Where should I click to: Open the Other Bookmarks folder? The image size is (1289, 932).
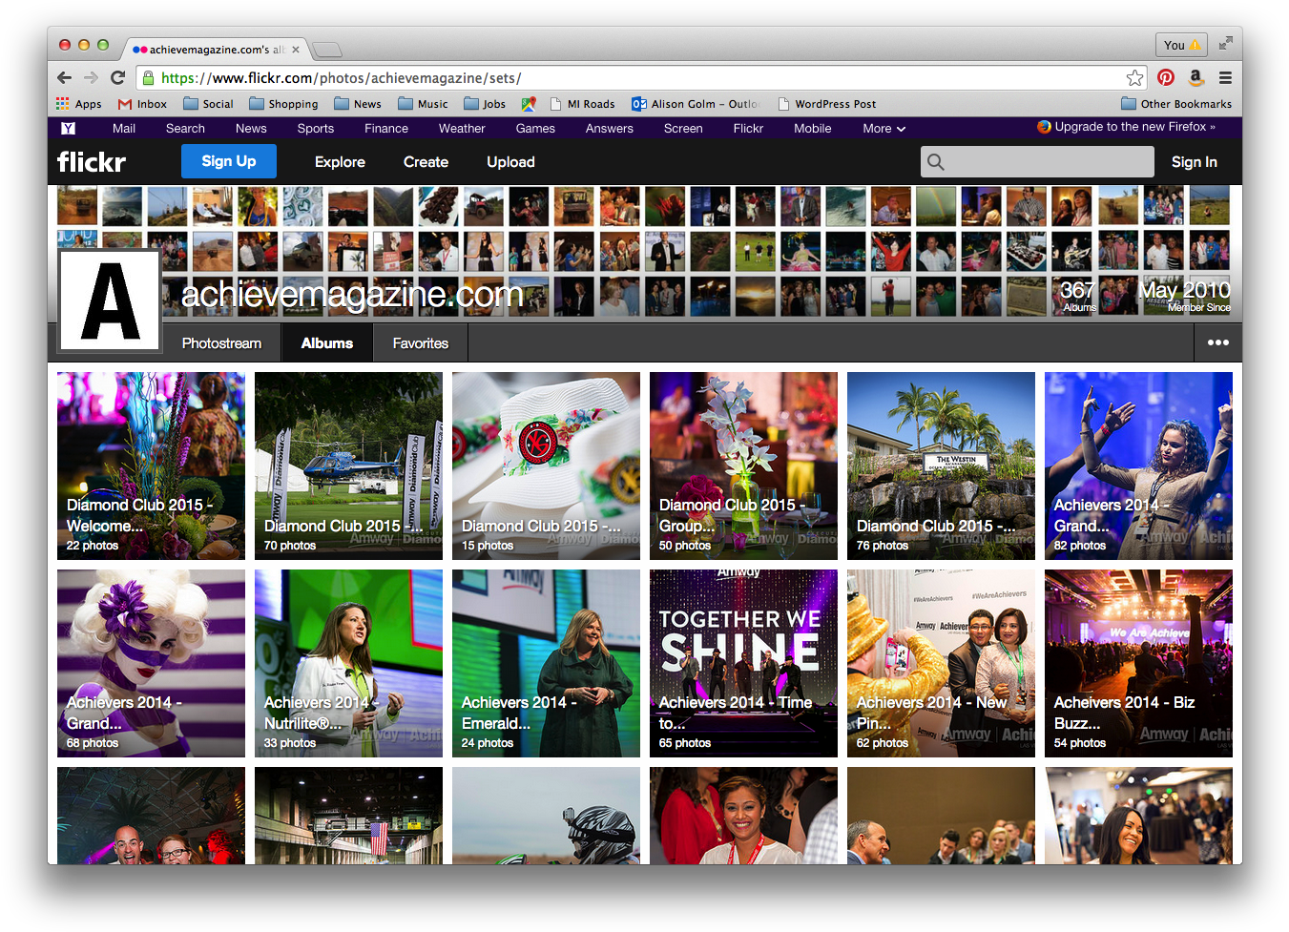[x=1175, y=104]
